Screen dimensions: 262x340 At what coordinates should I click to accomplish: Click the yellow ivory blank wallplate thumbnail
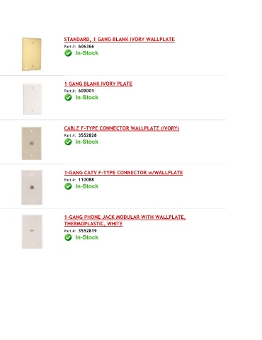point(32,54)
